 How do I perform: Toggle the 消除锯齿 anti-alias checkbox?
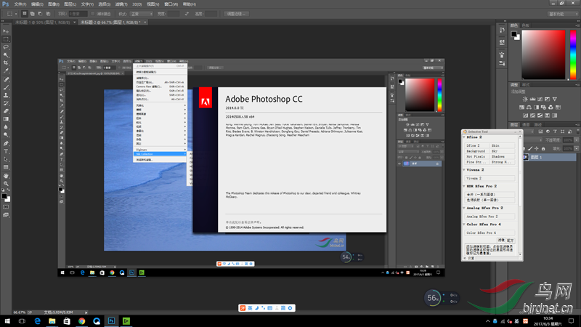tap(92, 13)
